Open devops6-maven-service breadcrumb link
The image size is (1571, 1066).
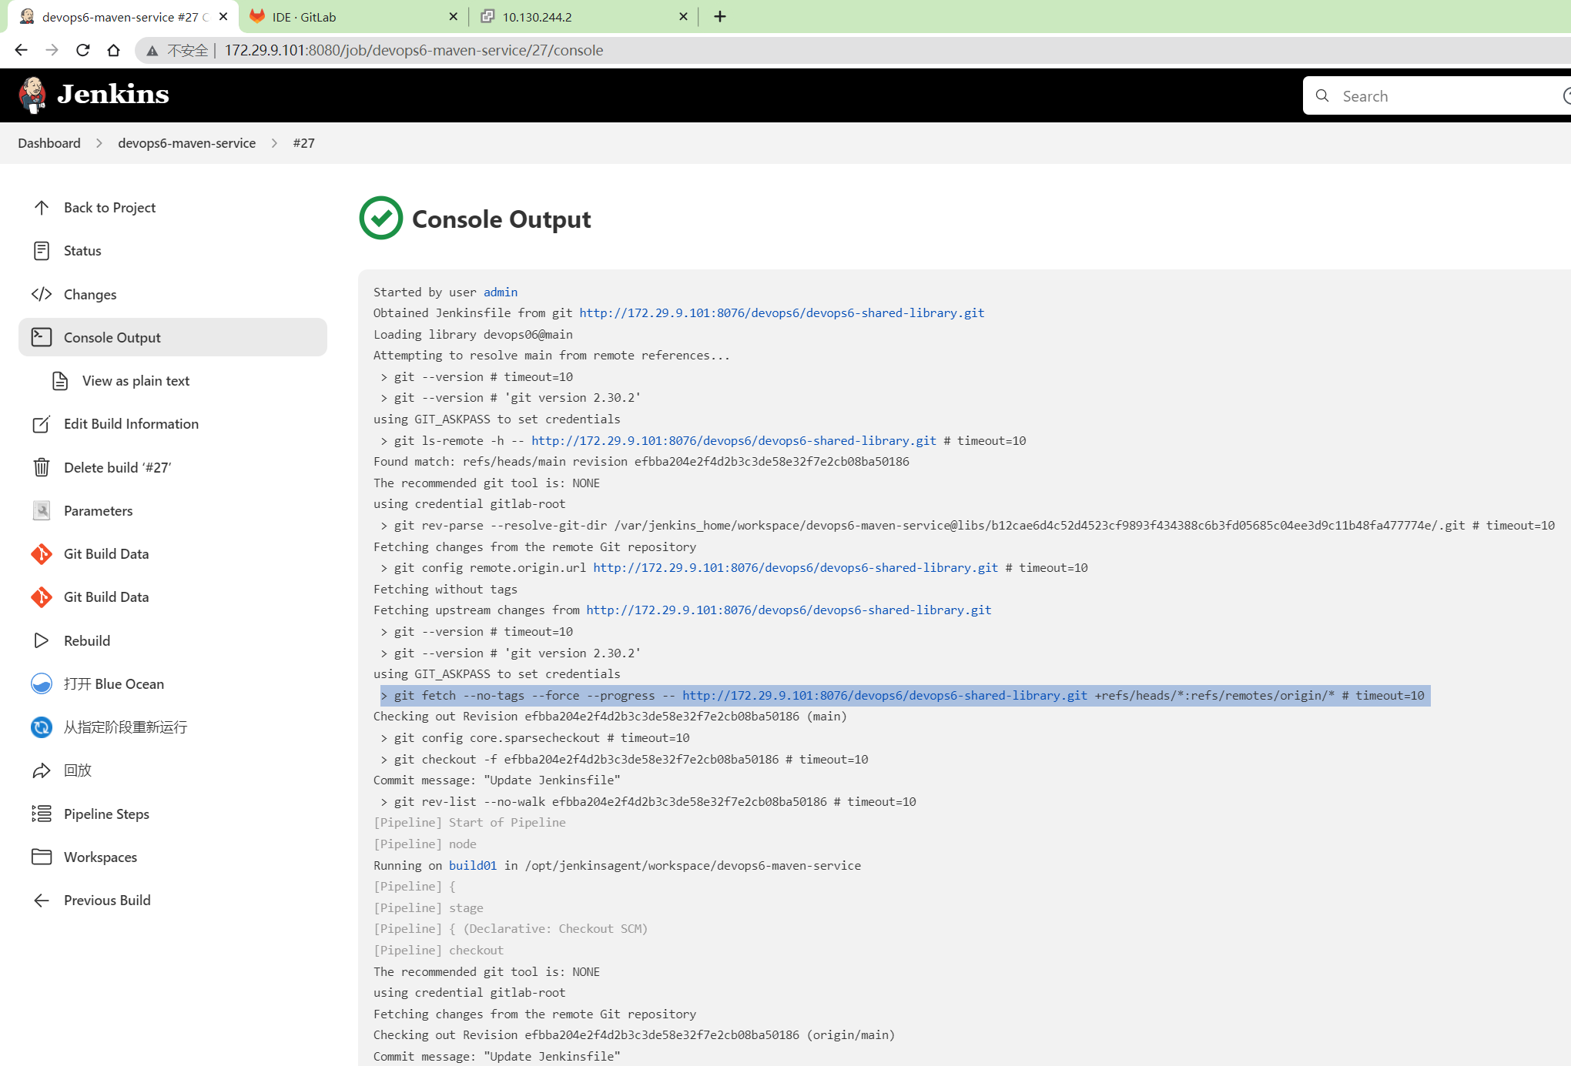coord(186,143)
